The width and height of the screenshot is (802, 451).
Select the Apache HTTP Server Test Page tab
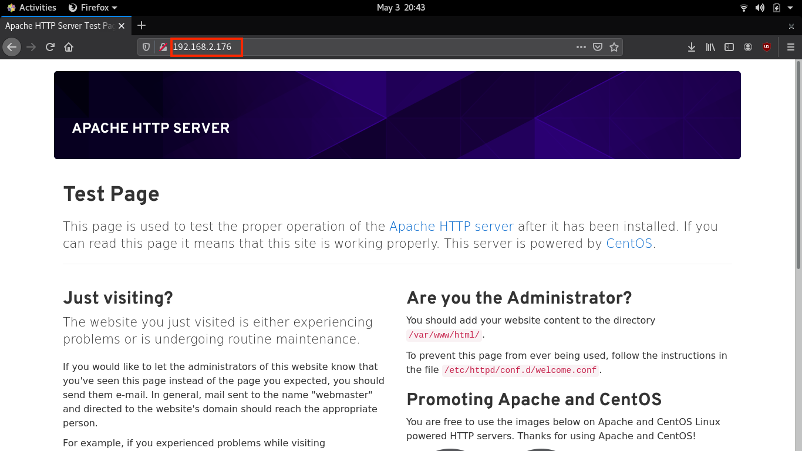click(x=65, y=26)
